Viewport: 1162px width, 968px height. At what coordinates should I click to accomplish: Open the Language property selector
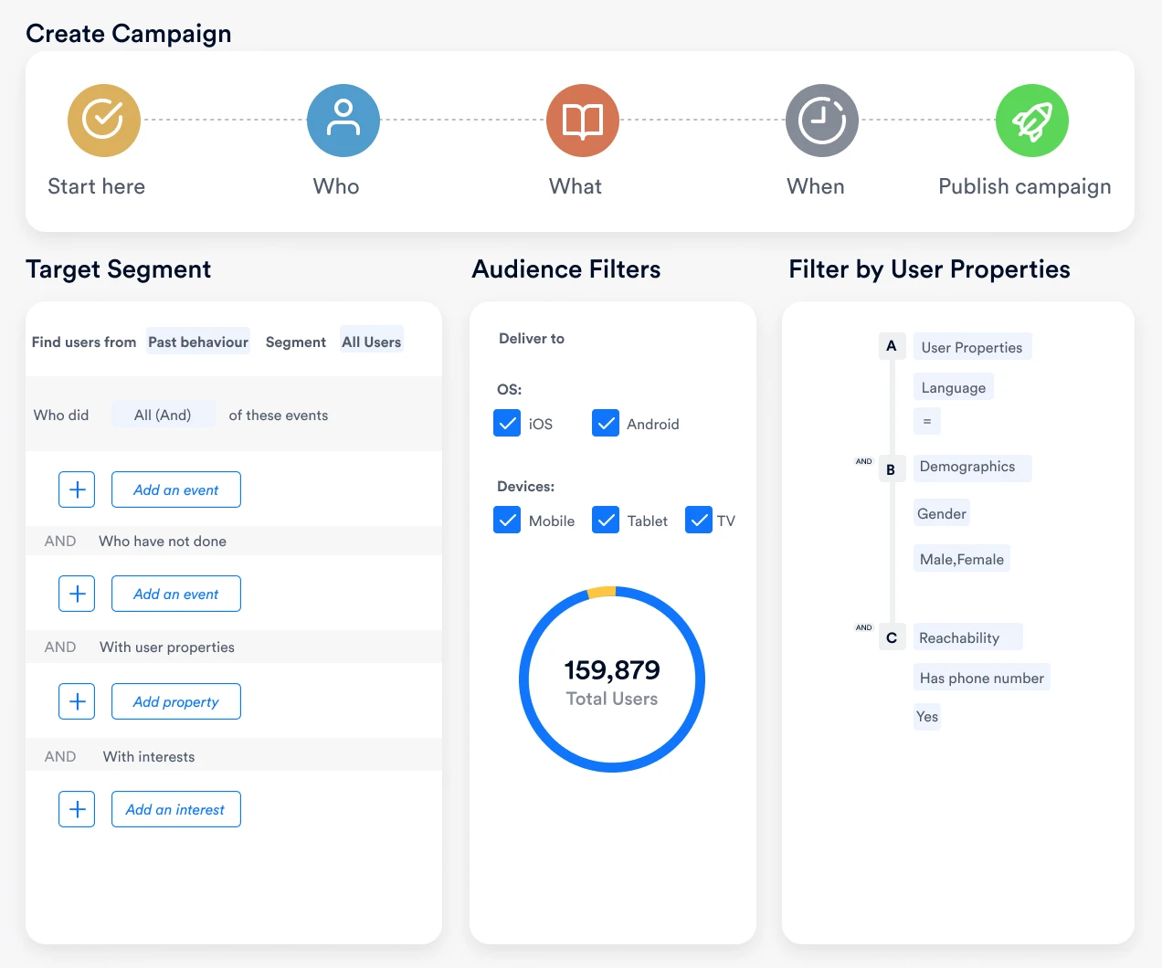point(954,387)
